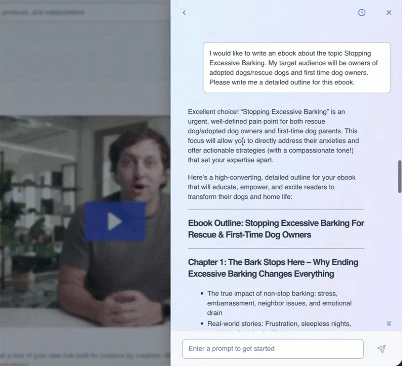Click heading 'Chapter 1: The Bark Stops Here'
This screenshot has height=366, width=402.
[x=273, y=268]
